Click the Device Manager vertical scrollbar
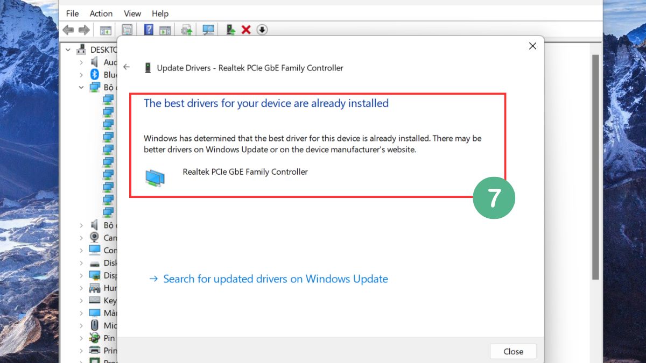The width and height of the screenshot is (646, 363). click(x=595, y=167)
